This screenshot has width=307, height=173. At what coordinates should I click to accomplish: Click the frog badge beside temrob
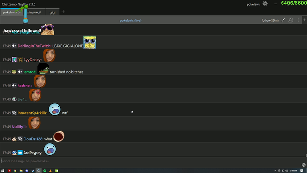click(x=14, y=72)
